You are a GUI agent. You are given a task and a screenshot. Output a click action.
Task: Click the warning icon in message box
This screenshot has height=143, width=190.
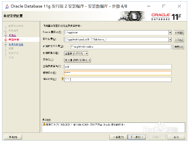tap(44, 124)
